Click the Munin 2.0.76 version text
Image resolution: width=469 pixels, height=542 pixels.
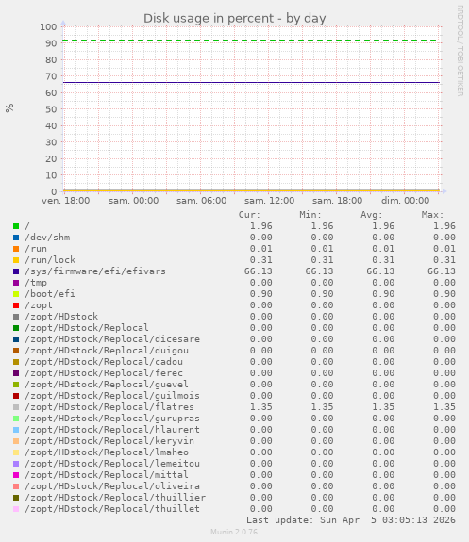point(234,532)
